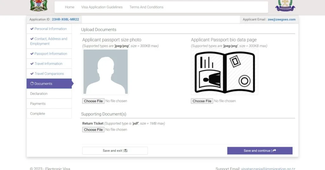Choose file for Return Ticket PDF
325x170 pixels.
(93, 130)
